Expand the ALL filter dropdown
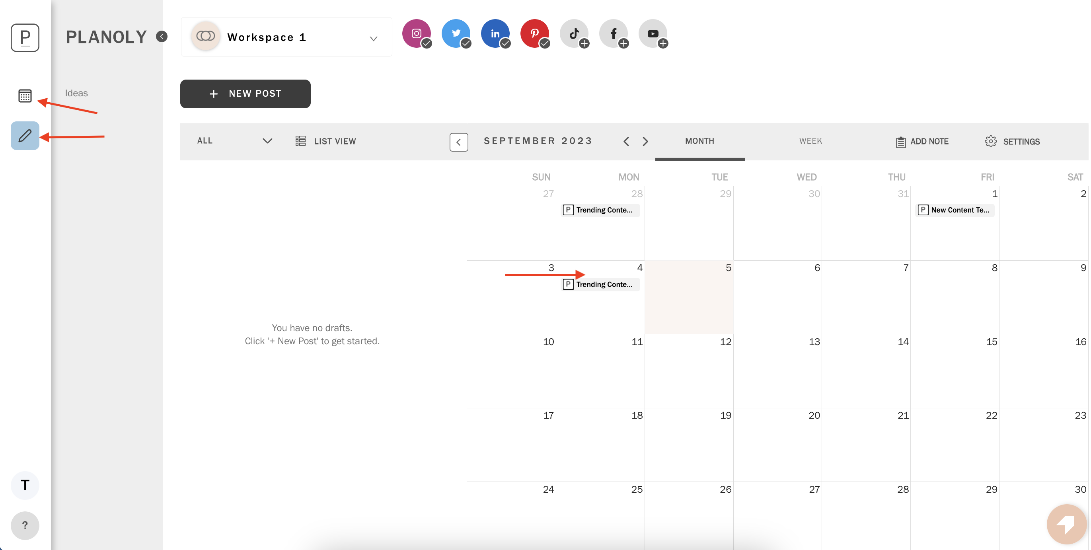This screenshot has height=550, width=1091. pos(234,140)
